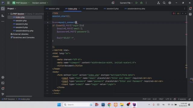
Task: Open the main hamburger menu
Action: point(8,3)
